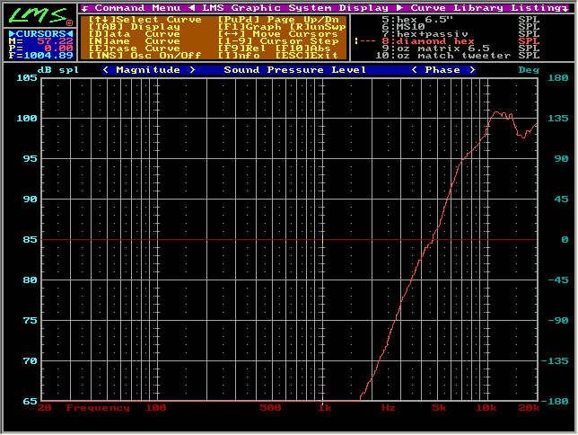The height and width of the screenshot is (435, 578).
Task: Select curve 7: hex+passiv
Action: pyautogui.click(x=460, y=34)
